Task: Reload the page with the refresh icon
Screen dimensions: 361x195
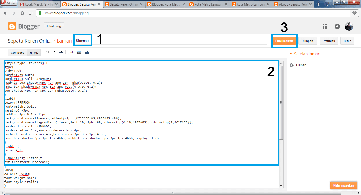Action: pos(22,13)
